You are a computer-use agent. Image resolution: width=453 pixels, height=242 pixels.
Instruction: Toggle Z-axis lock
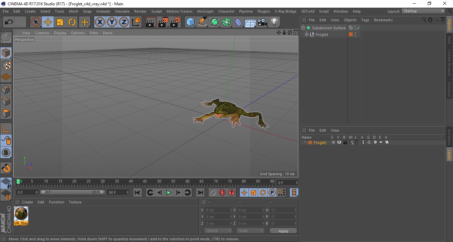[124, 22]
